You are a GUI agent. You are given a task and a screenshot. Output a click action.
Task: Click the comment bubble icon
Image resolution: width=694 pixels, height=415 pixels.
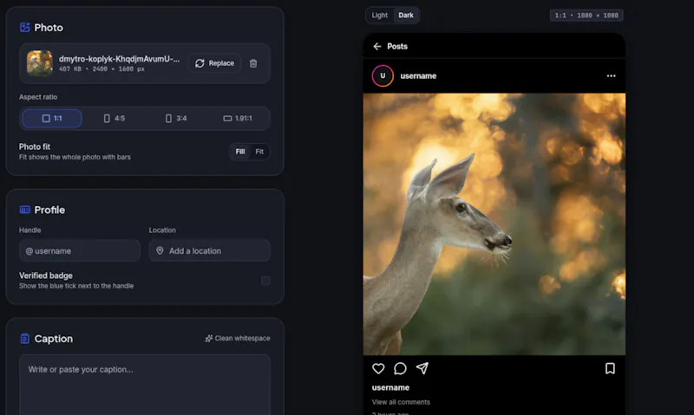pyautogui.click(x=400, y=368)
